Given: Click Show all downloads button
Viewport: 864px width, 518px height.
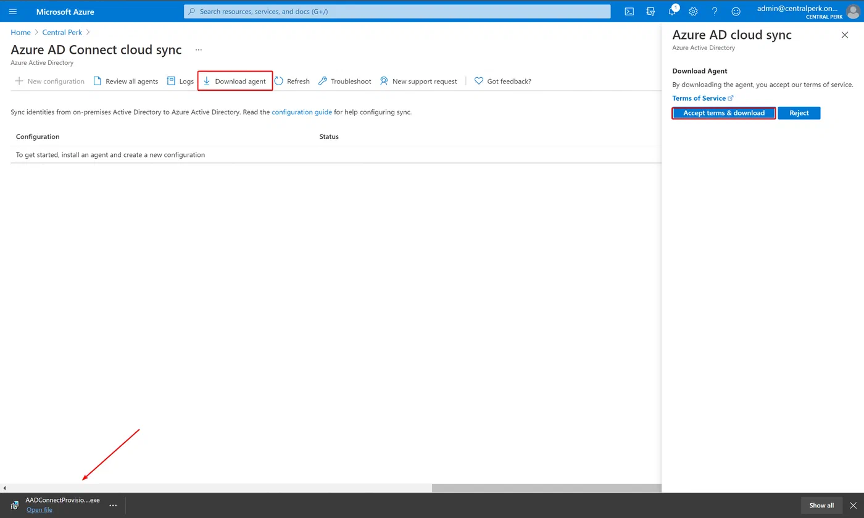Looking at the screenshot, I should coord(821,505).
